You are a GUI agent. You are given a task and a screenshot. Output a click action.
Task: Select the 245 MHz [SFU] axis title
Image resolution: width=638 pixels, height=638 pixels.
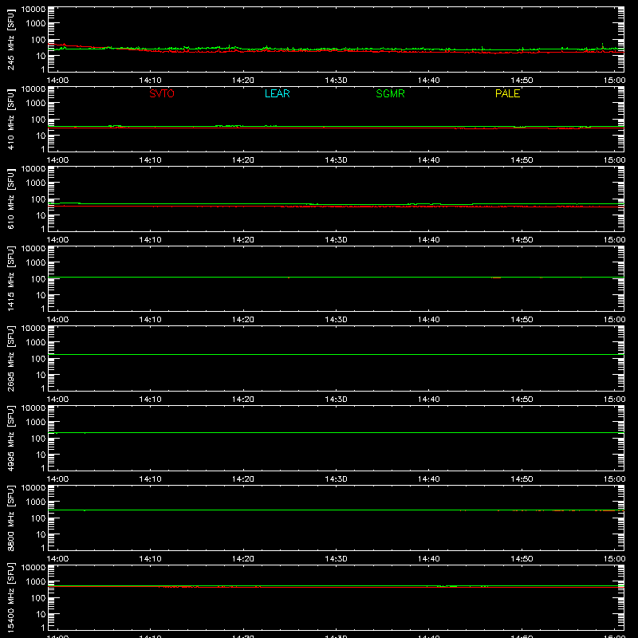tap(10, 39)
